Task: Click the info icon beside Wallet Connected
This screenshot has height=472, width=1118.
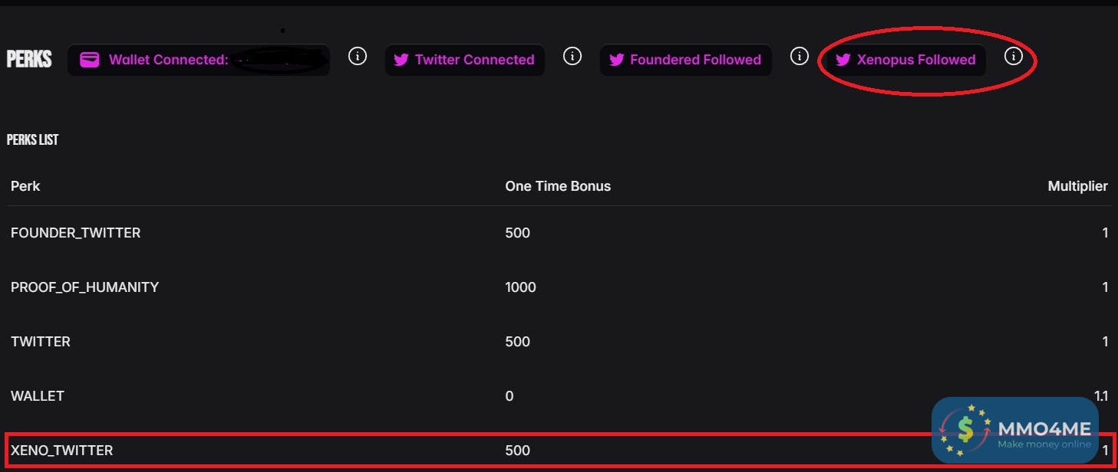Action: point(358,56)
